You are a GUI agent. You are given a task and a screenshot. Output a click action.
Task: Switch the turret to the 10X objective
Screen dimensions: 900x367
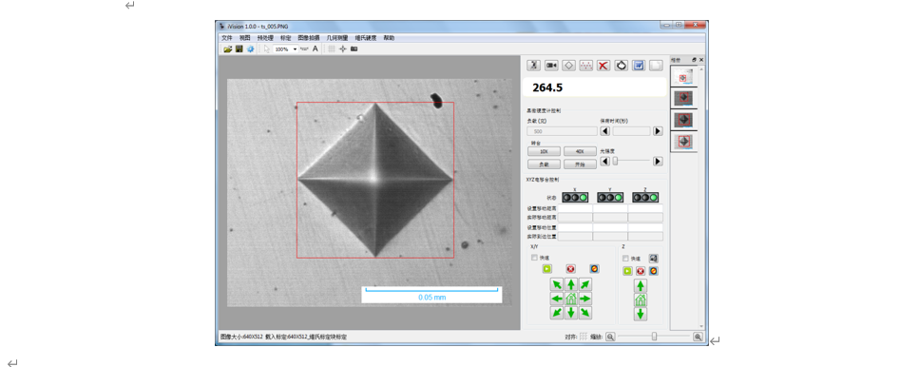coord(545,151)
